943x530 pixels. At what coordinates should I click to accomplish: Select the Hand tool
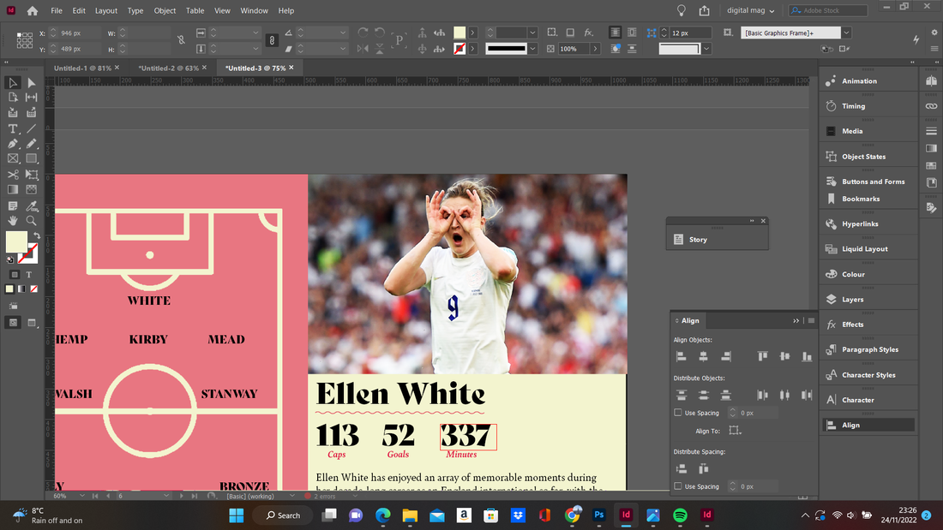pyautogui.click(x=13, y=221)
